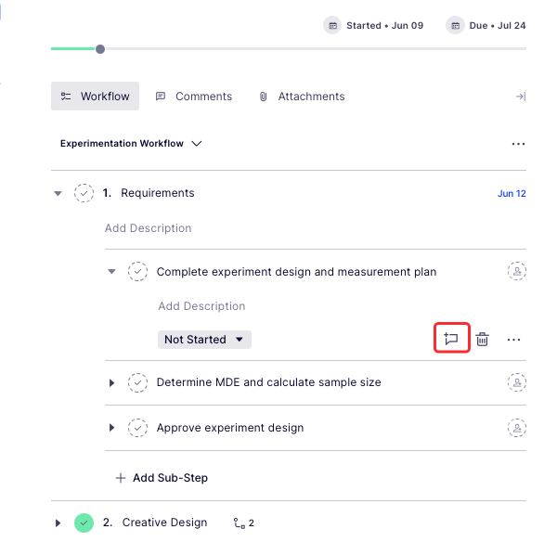The image size is (557, 542).
Task: Expand the Creative Design step
Action: click(x=58, y=523)
